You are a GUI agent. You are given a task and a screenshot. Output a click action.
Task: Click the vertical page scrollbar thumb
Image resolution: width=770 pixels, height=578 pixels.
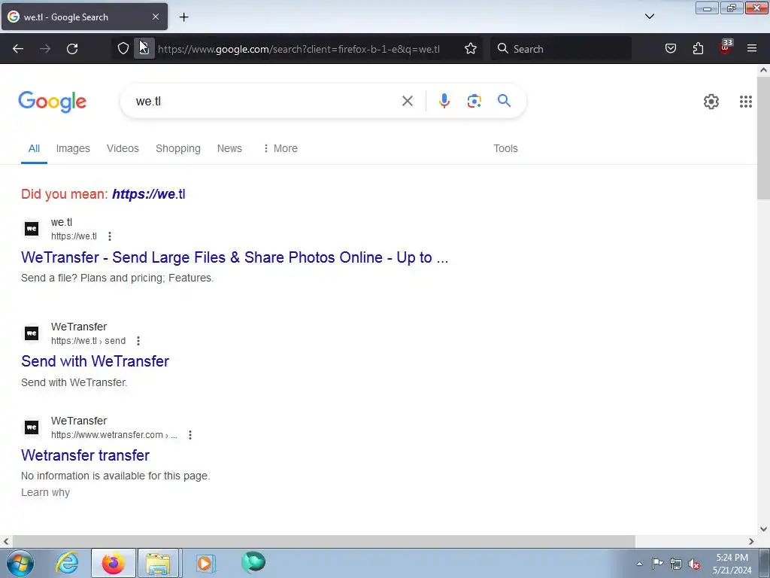click(x=763, y=138)
